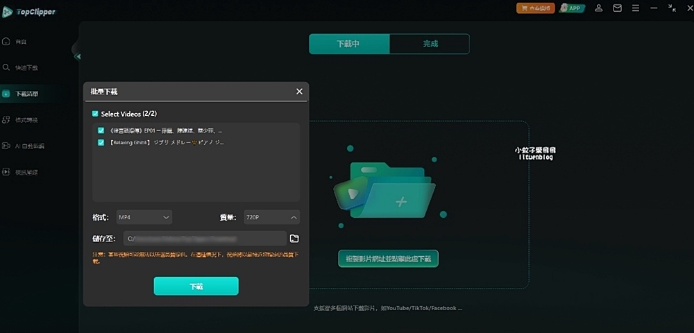The image size is (694, 333).
Task: Click the orange shopping cart purchase button
Action: (x=536, y=8)
